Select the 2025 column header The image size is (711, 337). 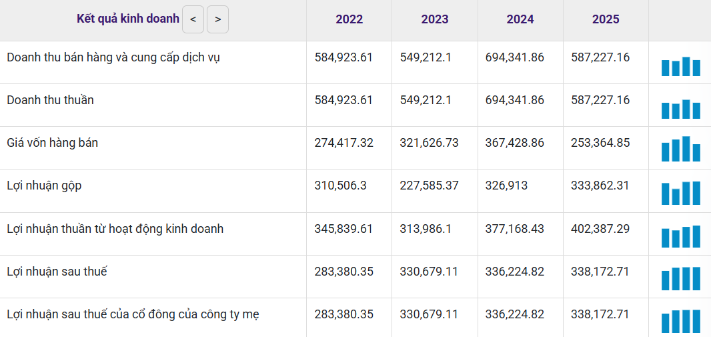click(606, 19)
